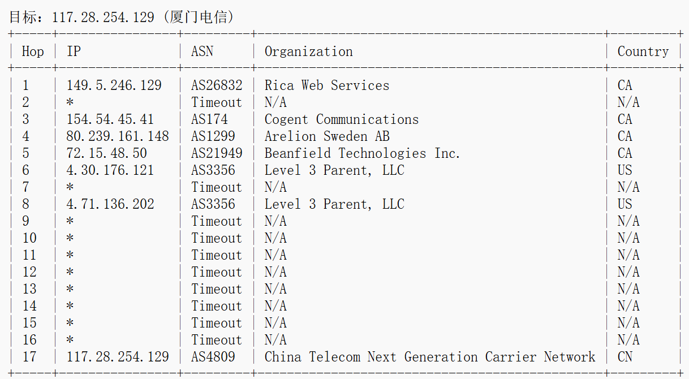The height and width of the screenshot is (379, 689).
Task: Click the target IP 117.28.254.129 in the header
Action: point(103,17)
